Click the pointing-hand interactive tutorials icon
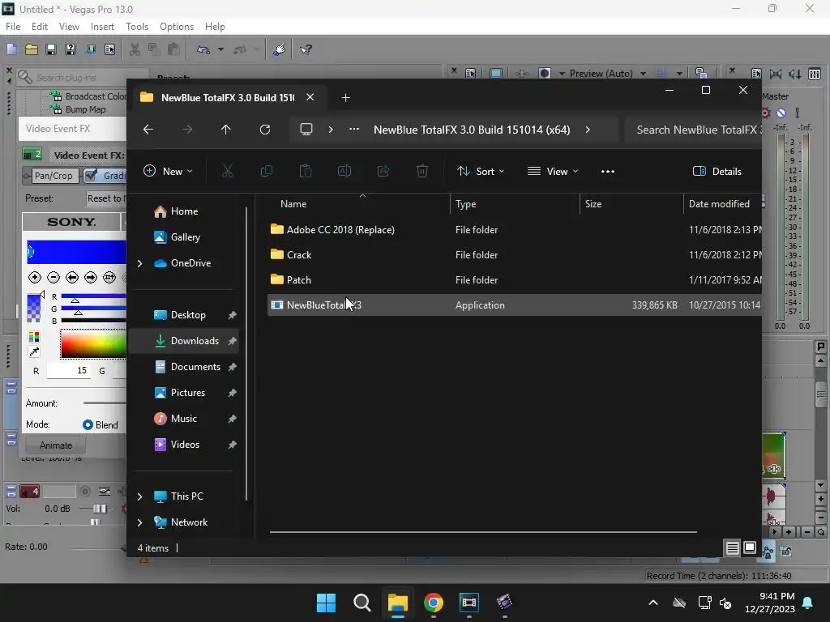Image resolution: width=830 pixels, height=622 pixels. [x=280, y=49]
